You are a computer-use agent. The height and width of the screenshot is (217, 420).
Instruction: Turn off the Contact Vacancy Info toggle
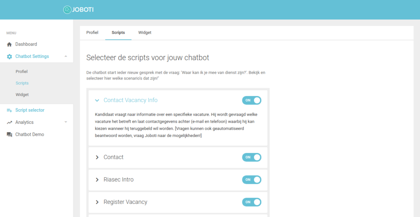(x=251, y=100)
